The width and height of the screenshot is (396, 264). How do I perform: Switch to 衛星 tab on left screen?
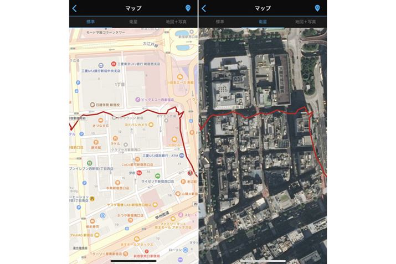coord(133,22)
